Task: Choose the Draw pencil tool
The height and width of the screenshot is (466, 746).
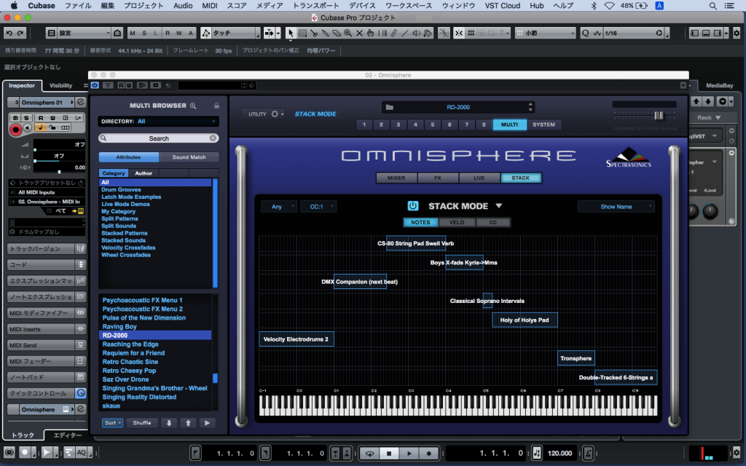Action: [394, 33]
